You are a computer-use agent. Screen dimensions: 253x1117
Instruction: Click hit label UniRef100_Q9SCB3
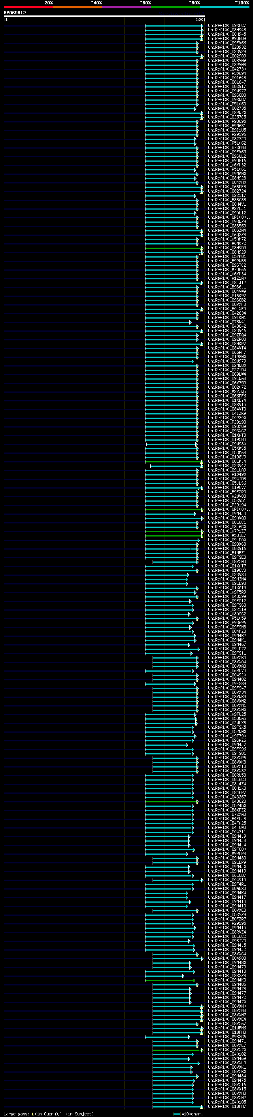tap(227, 95)
